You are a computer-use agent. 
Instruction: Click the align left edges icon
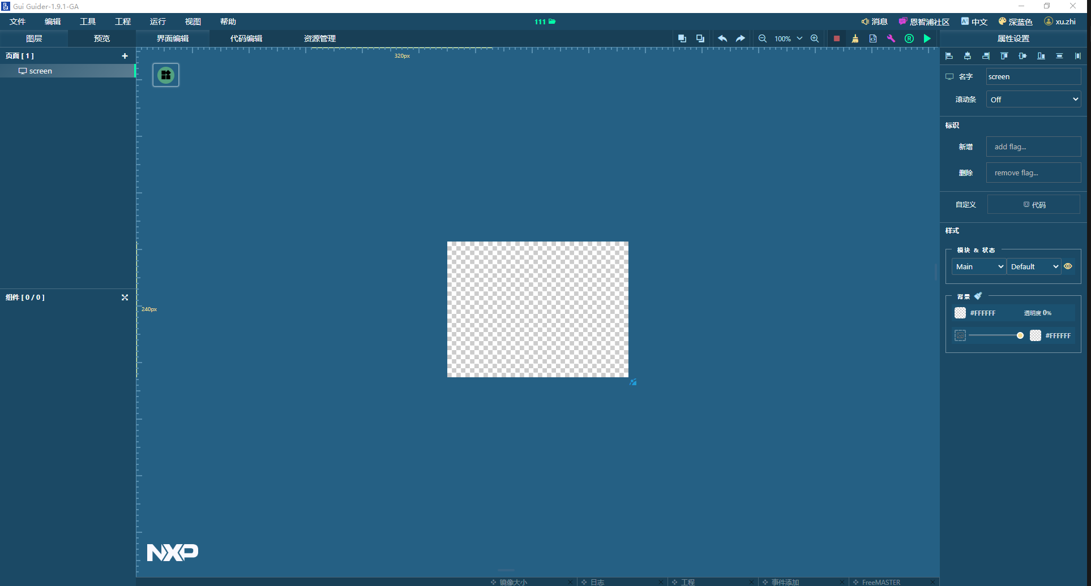point(949,56)
